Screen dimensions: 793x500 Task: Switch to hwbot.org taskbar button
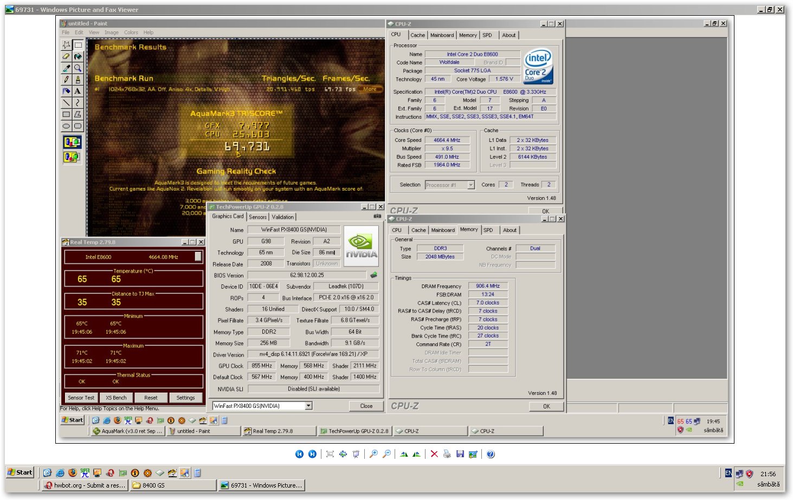click(86, 485)
